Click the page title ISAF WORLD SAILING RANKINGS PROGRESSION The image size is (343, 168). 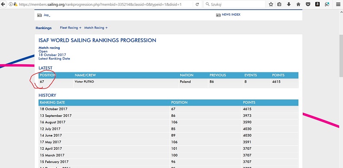click(97, 40)
